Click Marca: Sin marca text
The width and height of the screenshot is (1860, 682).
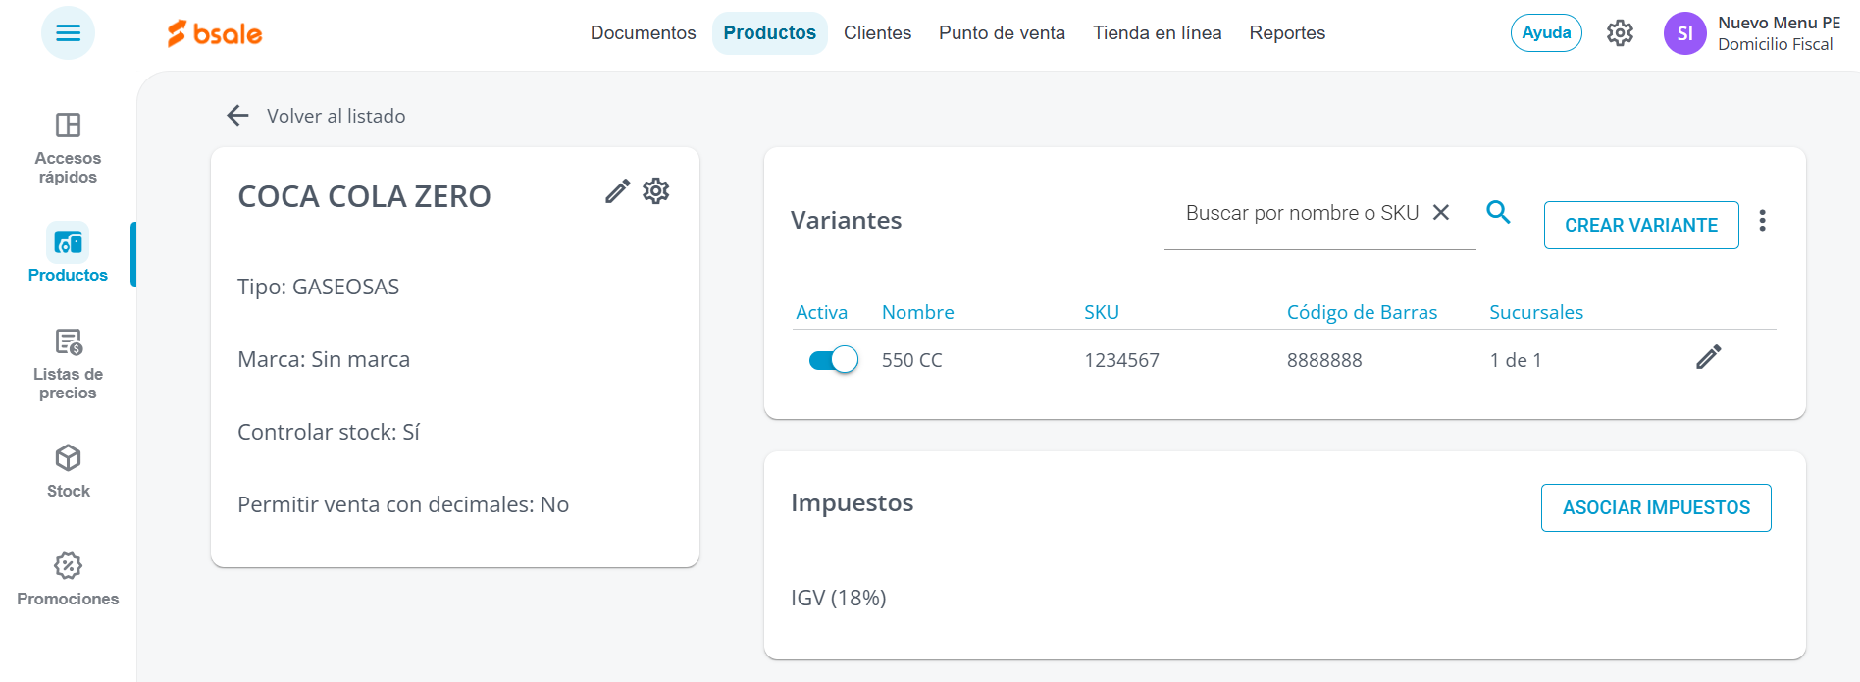pyautogui.click(x=324, y=359)
